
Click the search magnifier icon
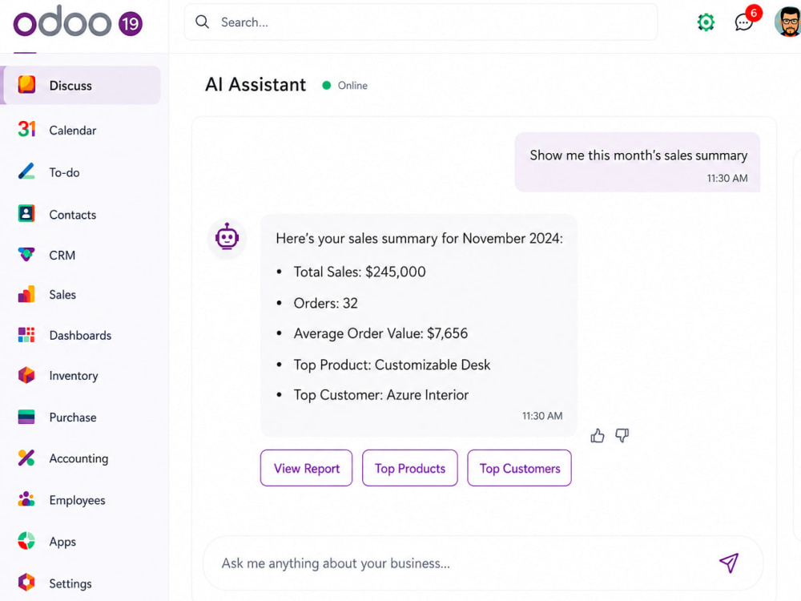(203, 22)
